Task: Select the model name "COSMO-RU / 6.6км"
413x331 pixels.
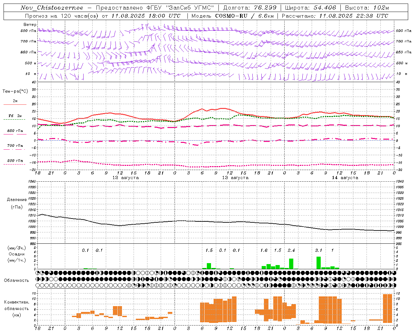Action: pos(244,16)
